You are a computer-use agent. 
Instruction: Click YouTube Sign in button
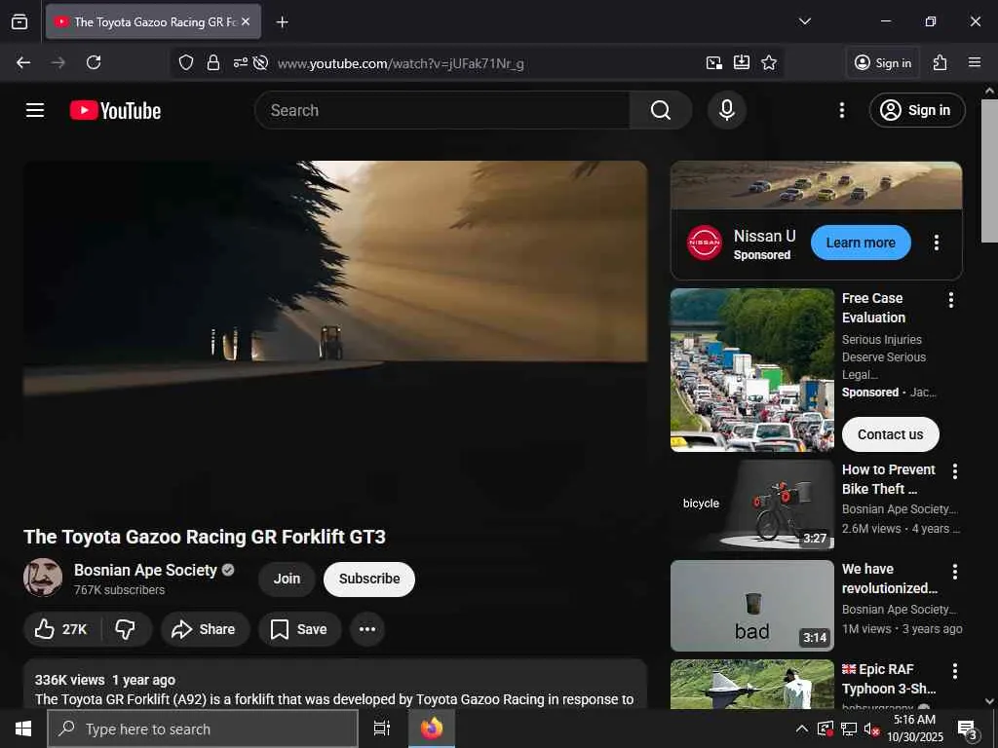tap(917, 111)
